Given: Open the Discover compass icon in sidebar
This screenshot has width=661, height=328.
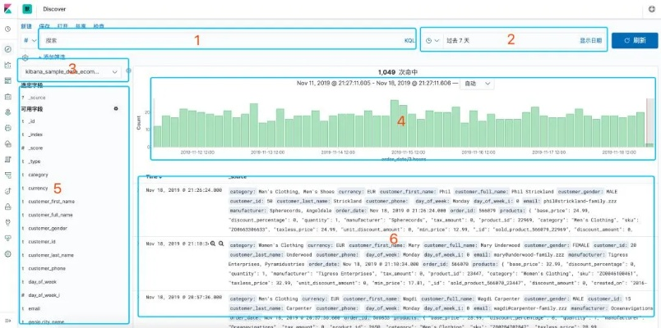Looking at the screenshot, I should tap(7, 49).
